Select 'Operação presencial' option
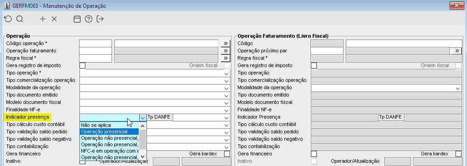 coord(109,132)
